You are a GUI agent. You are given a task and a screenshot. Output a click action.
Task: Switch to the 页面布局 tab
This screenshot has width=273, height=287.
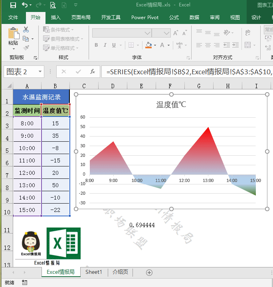tap(81, 18)
